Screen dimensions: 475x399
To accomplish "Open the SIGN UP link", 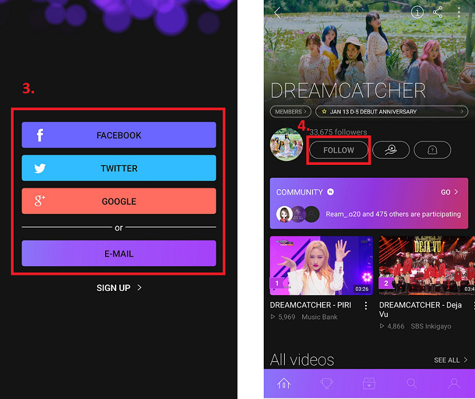I will tap(119, 287).
